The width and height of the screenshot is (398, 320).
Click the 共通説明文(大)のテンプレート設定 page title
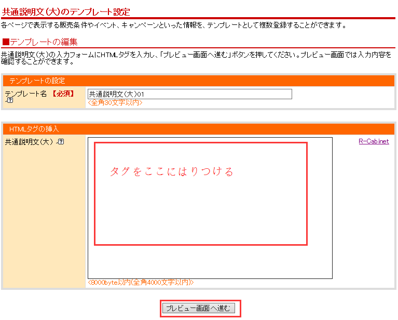(66, 11)
